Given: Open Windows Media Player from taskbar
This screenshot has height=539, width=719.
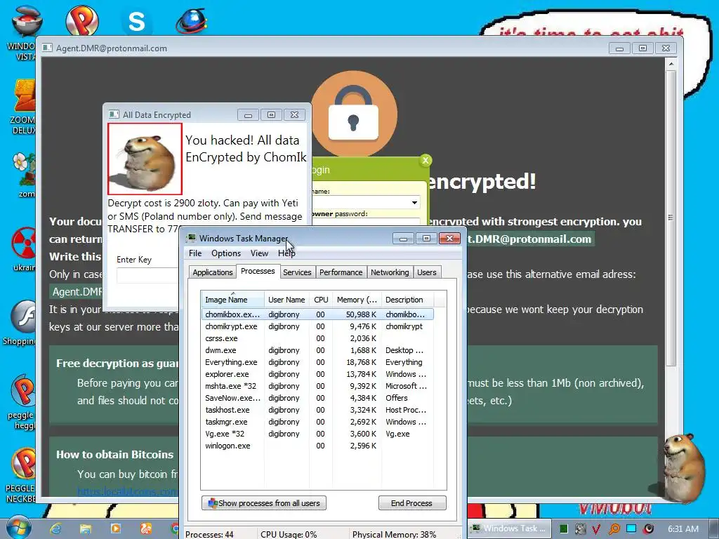Looking at the screenshot, I should (x=116, y=529).
